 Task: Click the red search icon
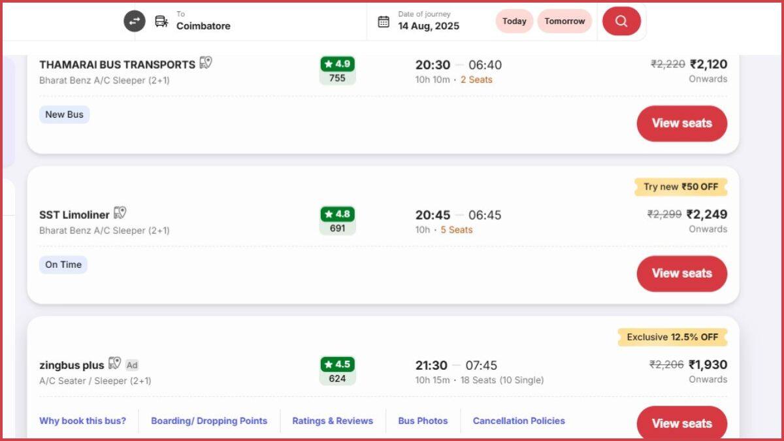pos(621,20)
